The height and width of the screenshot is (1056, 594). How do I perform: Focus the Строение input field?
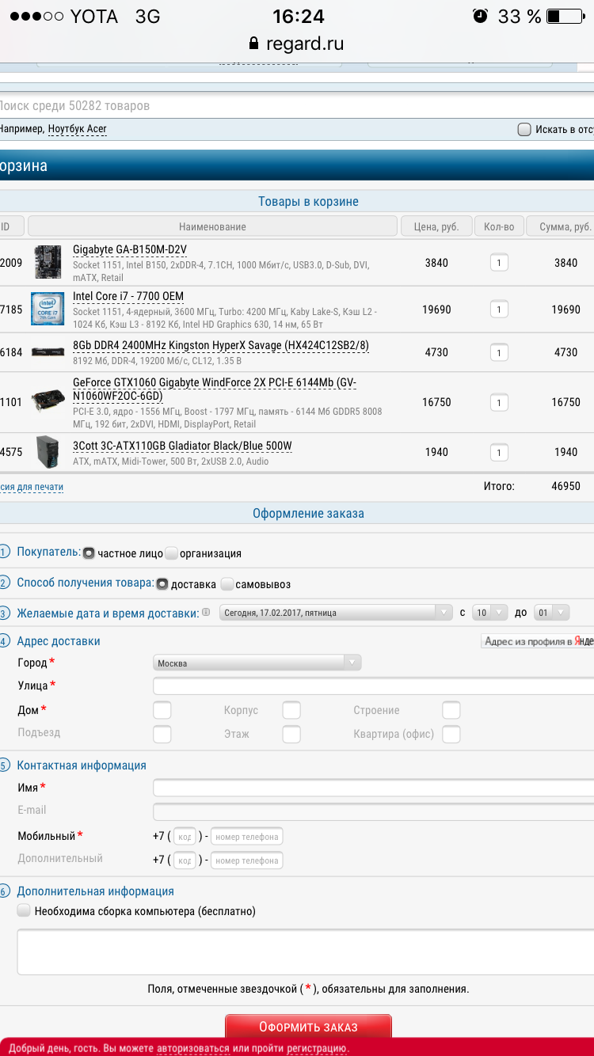click(451, 710)
